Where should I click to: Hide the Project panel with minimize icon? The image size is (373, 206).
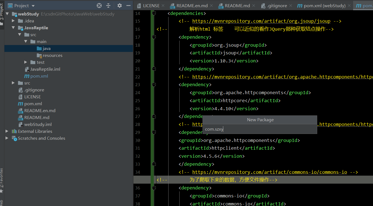point(128,6)
